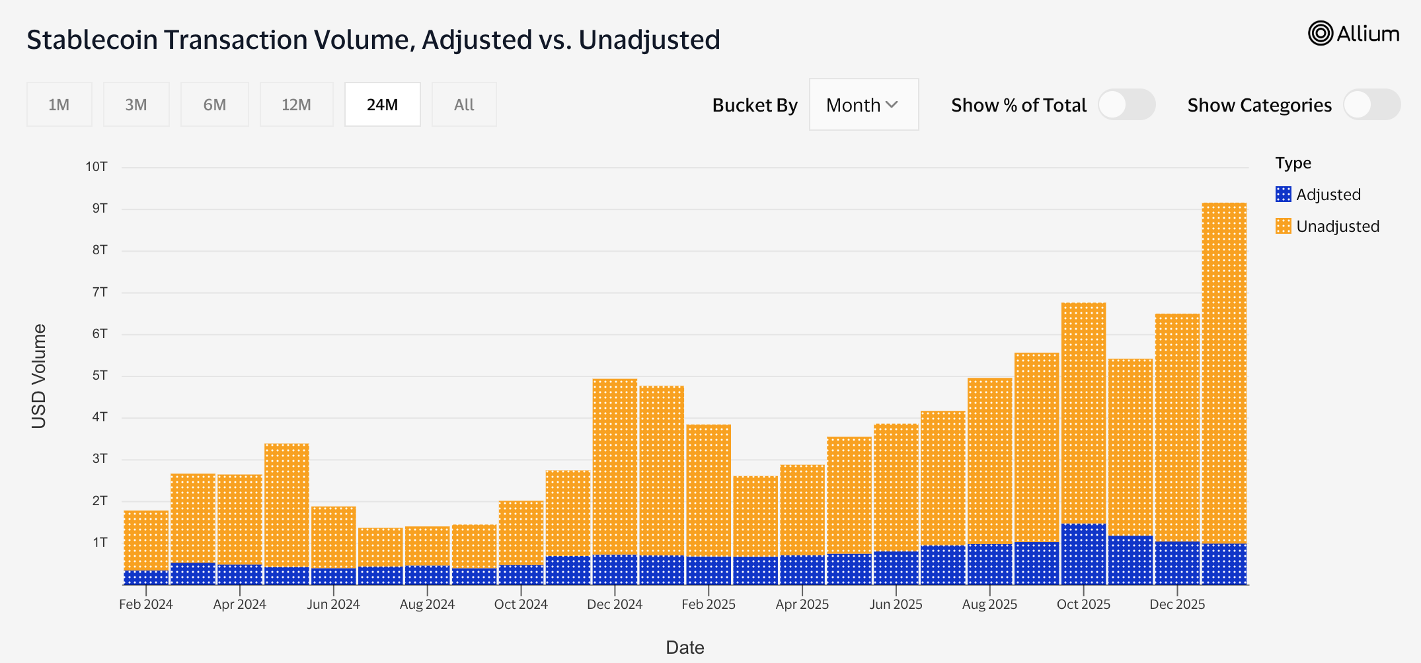Open the Bucket By Month dropdown
The width and height of the screenshot is (1421, 663).
pyautogui.click(x=863, y=105)
